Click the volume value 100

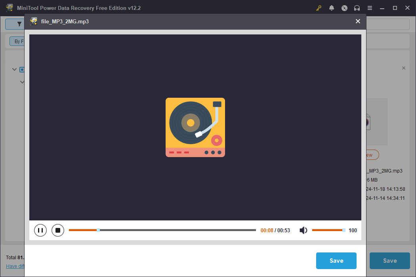coord(353,230)
